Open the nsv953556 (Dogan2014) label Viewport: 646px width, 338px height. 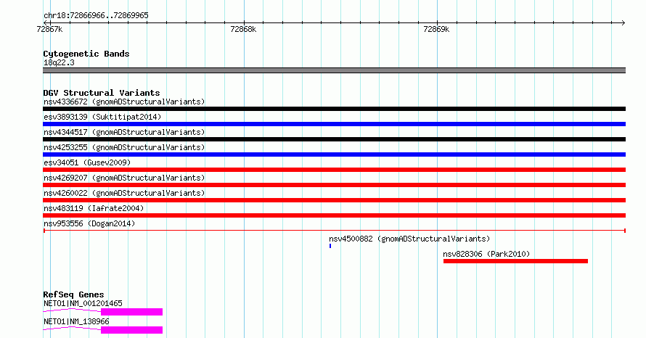(89, 223)
